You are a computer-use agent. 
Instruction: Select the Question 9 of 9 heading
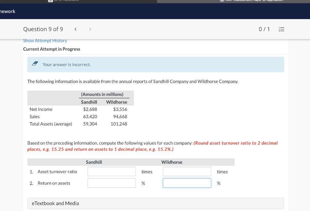click(x=43, y=29)
